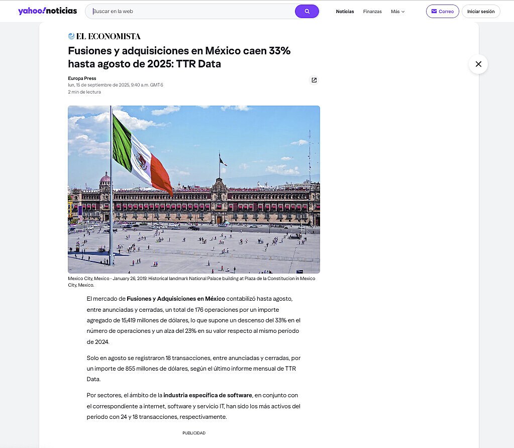
Task: Click the PUBLICIDAD label below the article
Action: (x=194, y=433)
